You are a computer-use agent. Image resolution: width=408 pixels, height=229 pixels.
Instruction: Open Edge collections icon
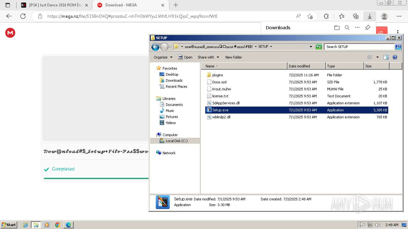tap(356, 16)
